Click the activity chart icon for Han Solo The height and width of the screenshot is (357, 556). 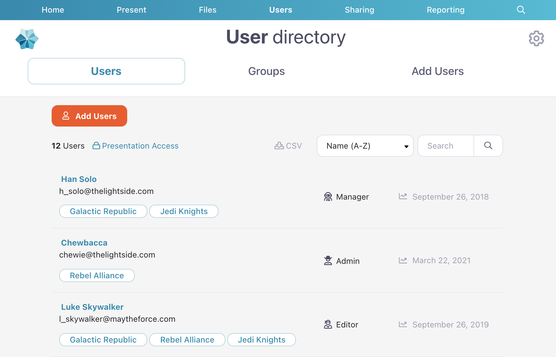tap(403, 196)
